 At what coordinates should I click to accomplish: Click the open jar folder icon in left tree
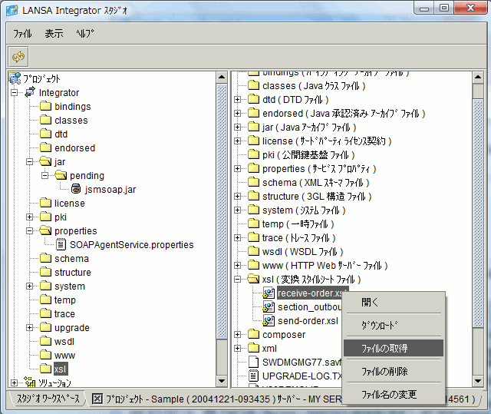click(45, 161)
